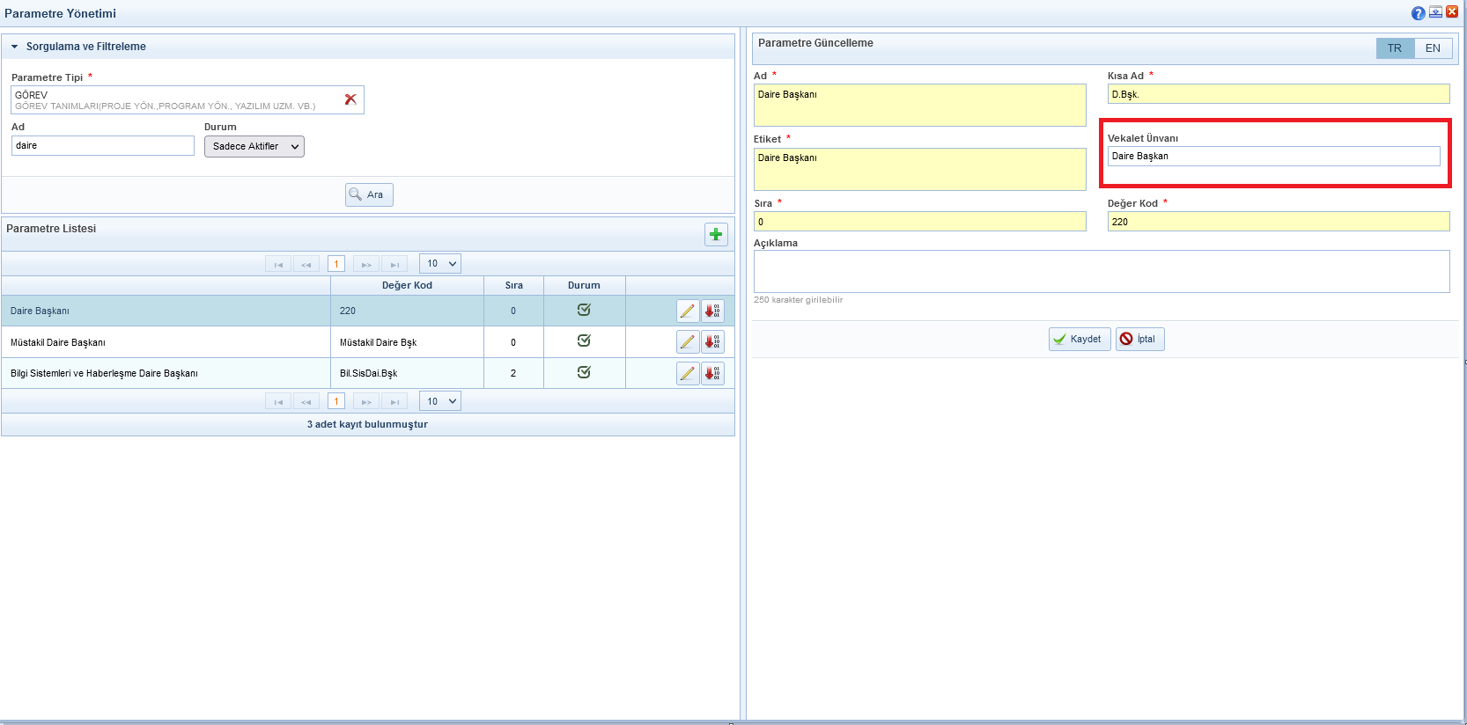Toggle Durum checkbox for Müstakil Daire Başkanı
Screen dimensions: 1467x725
[584, 341]
